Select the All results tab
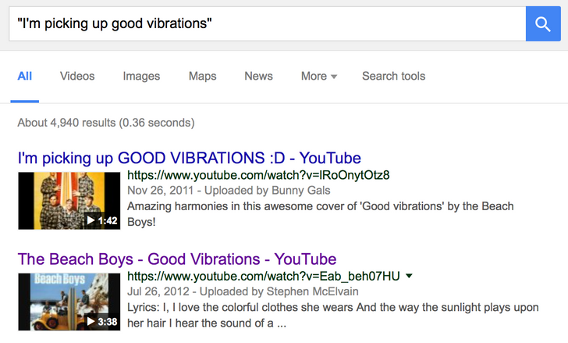568x343 pixels. [25, 76]
